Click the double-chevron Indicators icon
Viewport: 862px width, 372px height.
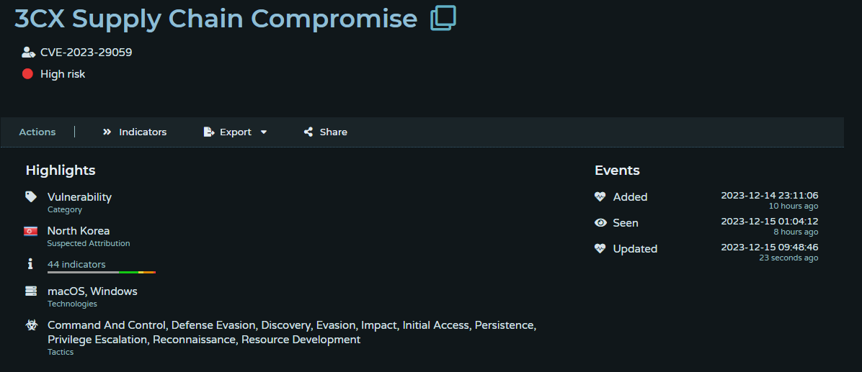[107, 132]
